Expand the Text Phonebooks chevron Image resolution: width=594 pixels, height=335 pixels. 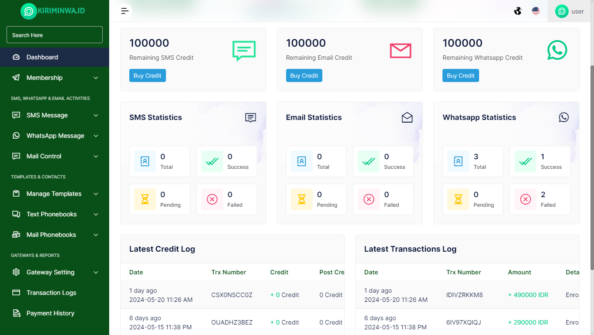point(96,214)
